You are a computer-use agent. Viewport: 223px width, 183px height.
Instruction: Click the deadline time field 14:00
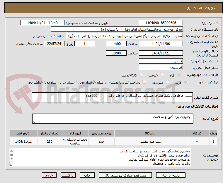116,44
